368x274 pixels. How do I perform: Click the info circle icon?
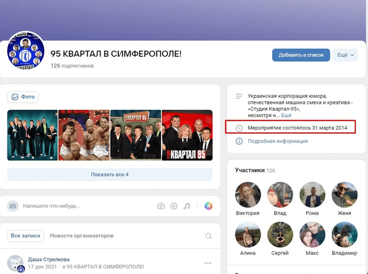pyautogui.click(x=239, y=141)
